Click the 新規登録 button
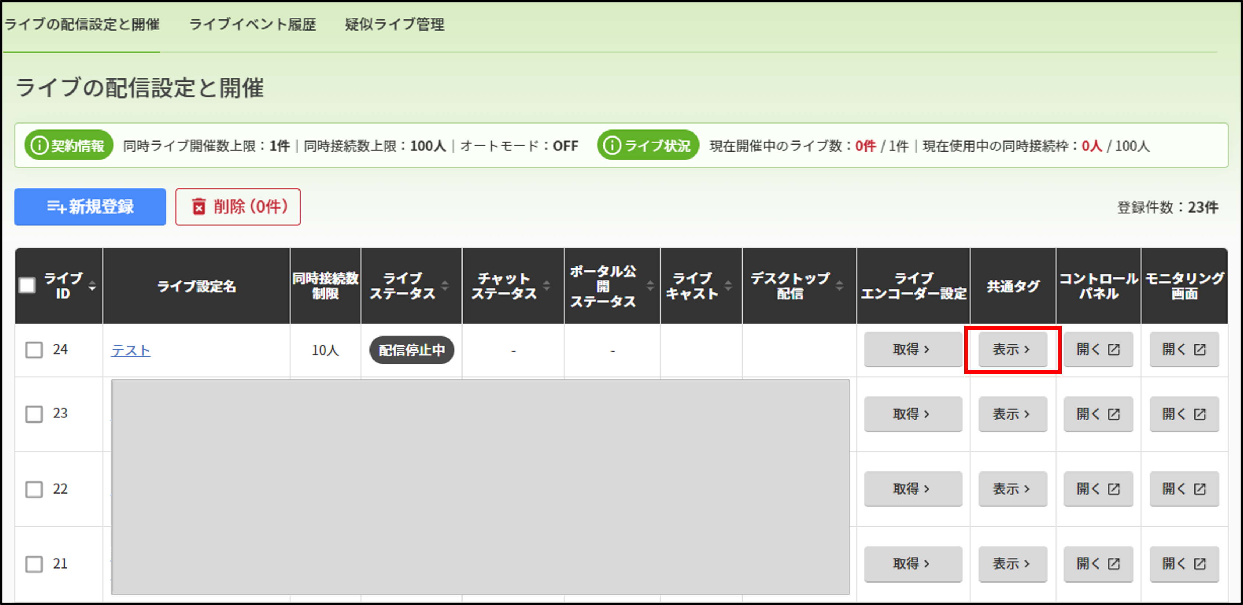This screenshot has height=605, width=1243. pyautogui.click(x=90, y=207)
